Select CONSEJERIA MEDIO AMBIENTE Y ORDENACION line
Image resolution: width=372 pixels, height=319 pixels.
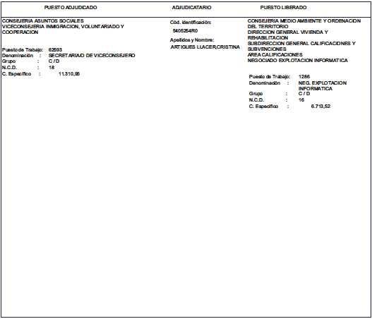(x=304, y=21)
